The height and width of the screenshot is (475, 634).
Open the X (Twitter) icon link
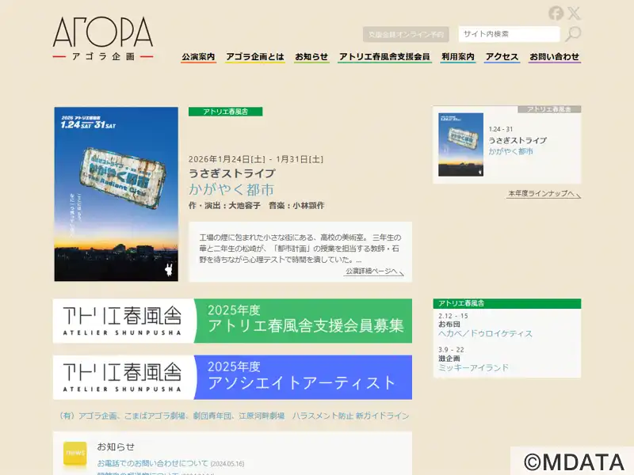(574, 13)
